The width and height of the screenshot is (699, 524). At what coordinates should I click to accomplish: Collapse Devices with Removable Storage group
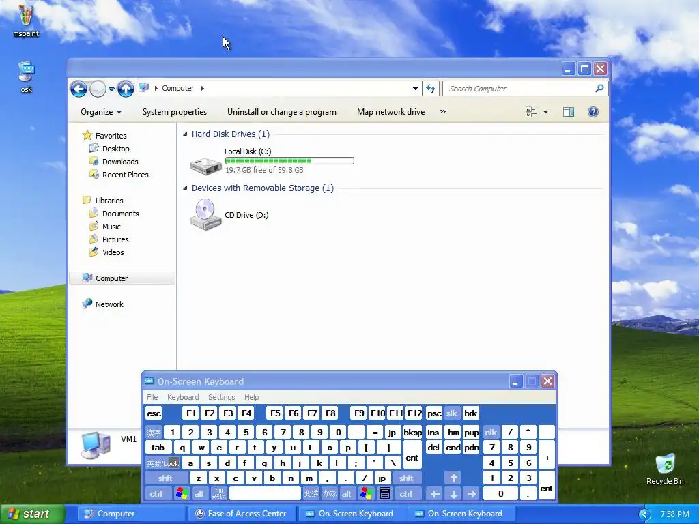pyautogui.click(x=185, y=188)
